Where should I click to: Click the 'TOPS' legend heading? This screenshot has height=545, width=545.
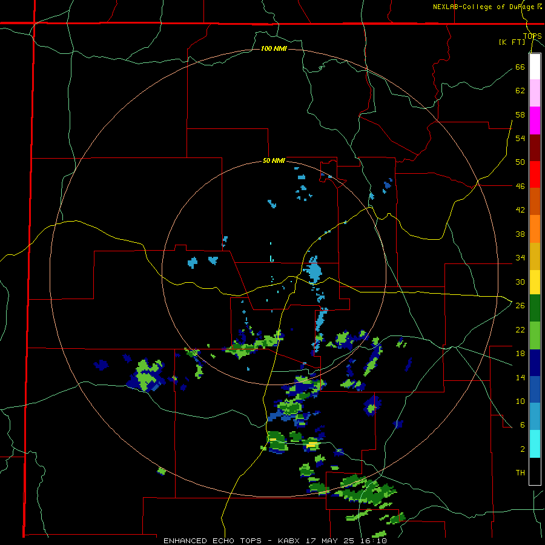click(x=532, y=36)
